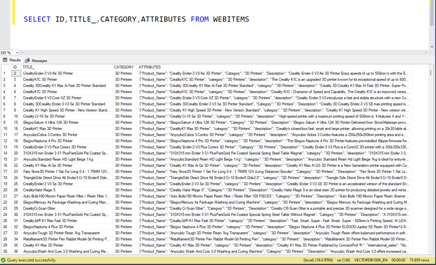Click the Messages tab icon
The width and height of the screenshot is (436, 265).
(27, 60)
